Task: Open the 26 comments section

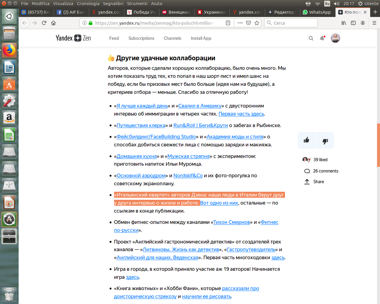Action: (x=321, y=171)
